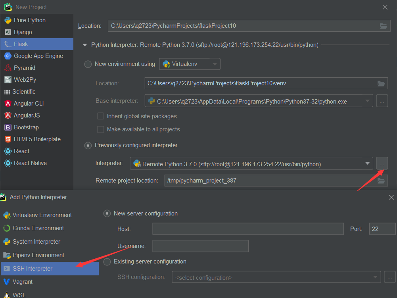Image resolution: width=397 pixels, height=298 pixels.
Task: Click the AngularJS icon
Action: click(8, 115)
